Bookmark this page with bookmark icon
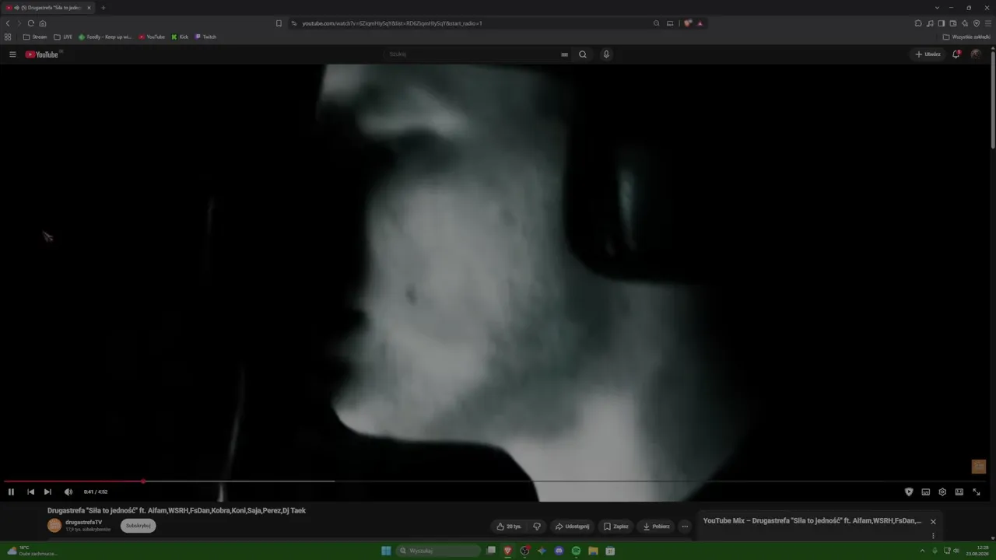The width and height of the screenshot is (996, 560). point(279,23)
